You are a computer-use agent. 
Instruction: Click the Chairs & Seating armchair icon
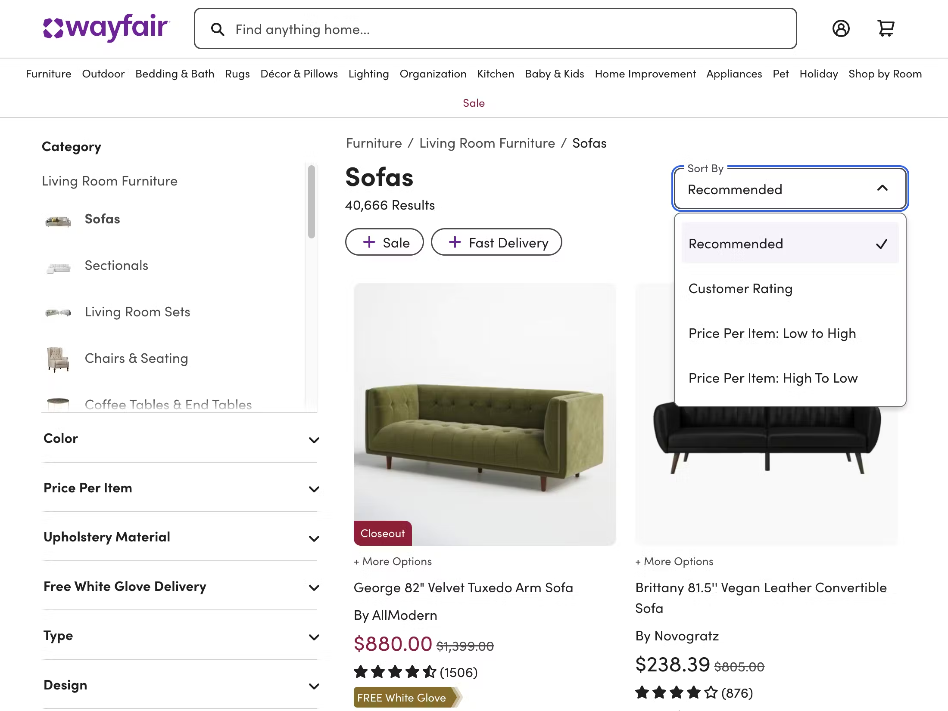pyautogui.click(x=58, y=359)
